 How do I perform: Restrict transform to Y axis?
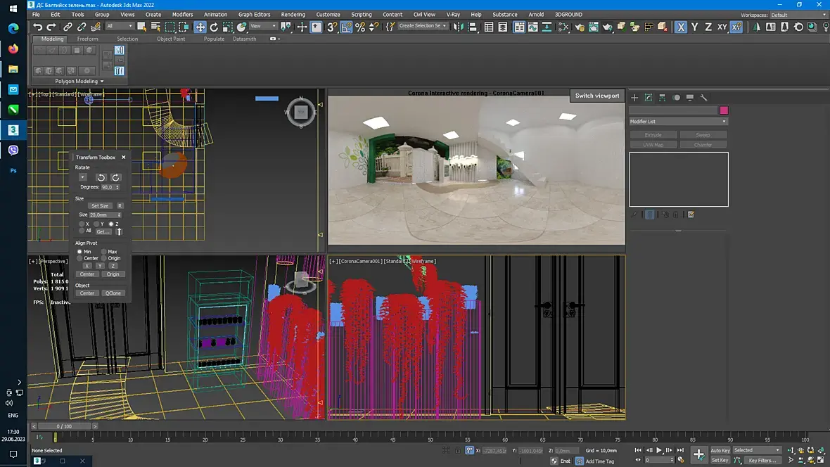(x=694, y=27)
